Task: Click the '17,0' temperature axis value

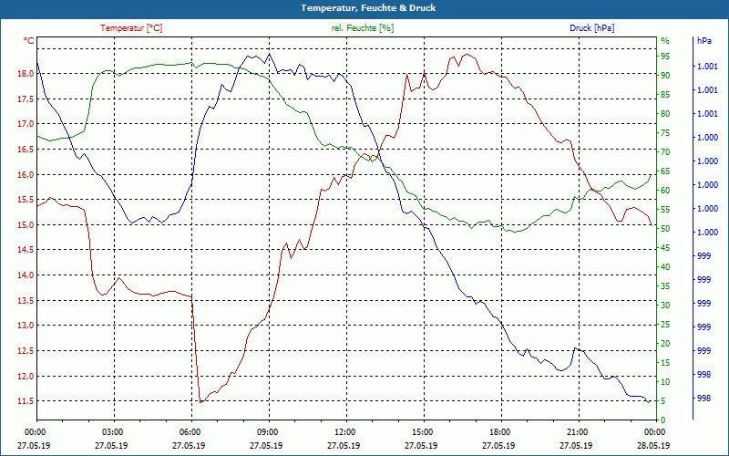Action: pyautogui.click(x=26, y=124)
